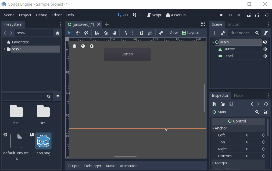272x171 pixels.
Task: Activate the Pan tool
Action: click(114, 33)
